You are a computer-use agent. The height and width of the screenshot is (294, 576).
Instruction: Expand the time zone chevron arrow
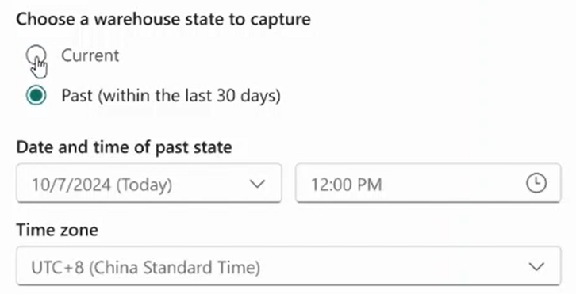click(536, 266)
